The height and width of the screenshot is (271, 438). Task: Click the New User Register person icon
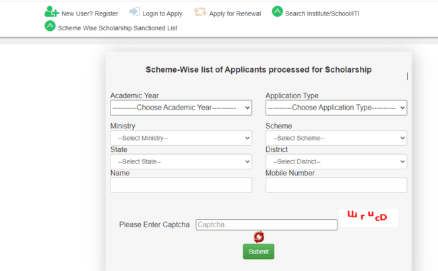pyautogui.click(x=51, y=12)
